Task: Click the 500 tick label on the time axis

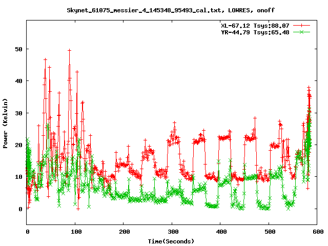Action: pos(269,232)
